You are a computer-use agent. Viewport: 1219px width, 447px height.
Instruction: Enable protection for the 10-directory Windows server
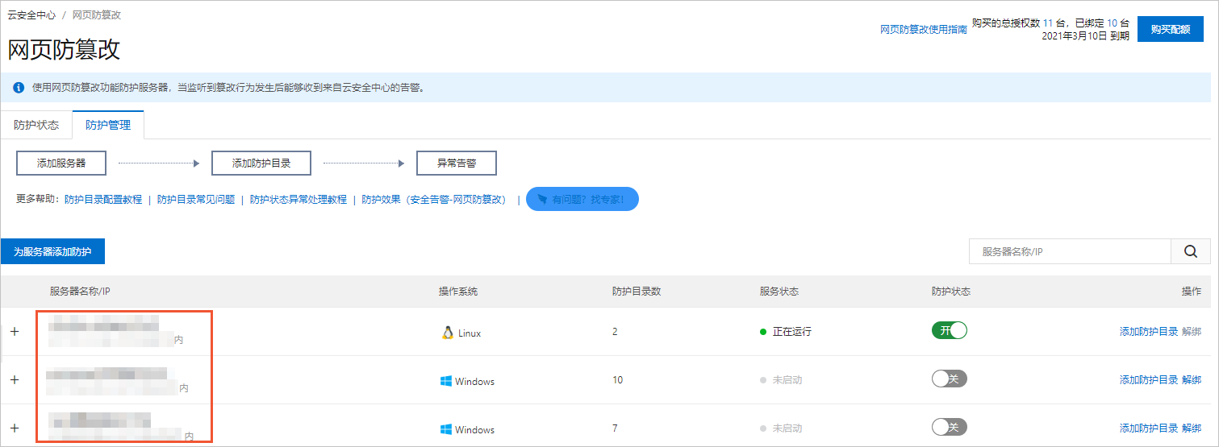[949, 379]
